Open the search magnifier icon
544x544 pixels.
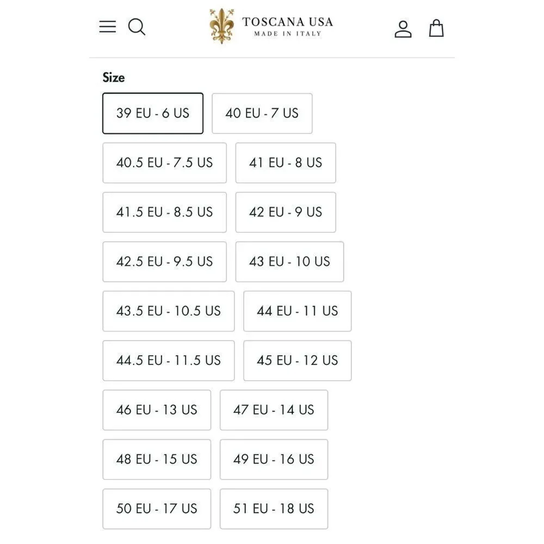(x=137, y=27)
